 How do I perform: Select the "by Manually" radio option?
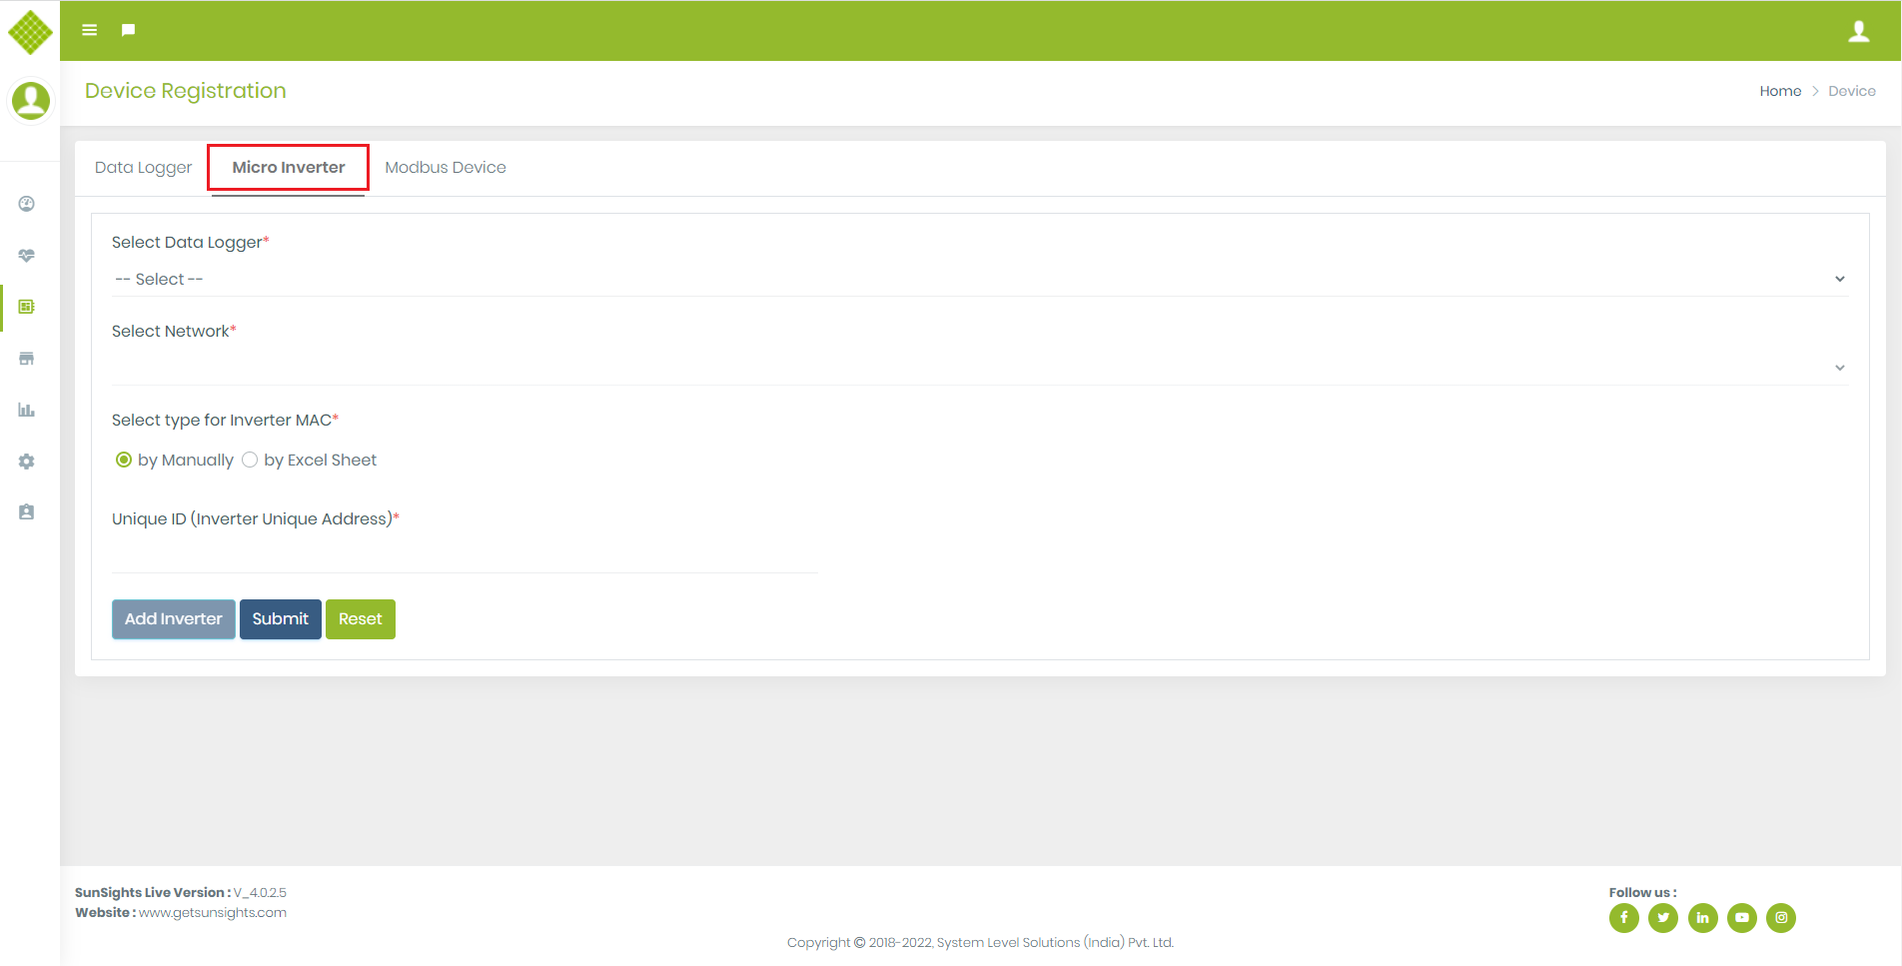pyautogui.click(x=124, y=460)
